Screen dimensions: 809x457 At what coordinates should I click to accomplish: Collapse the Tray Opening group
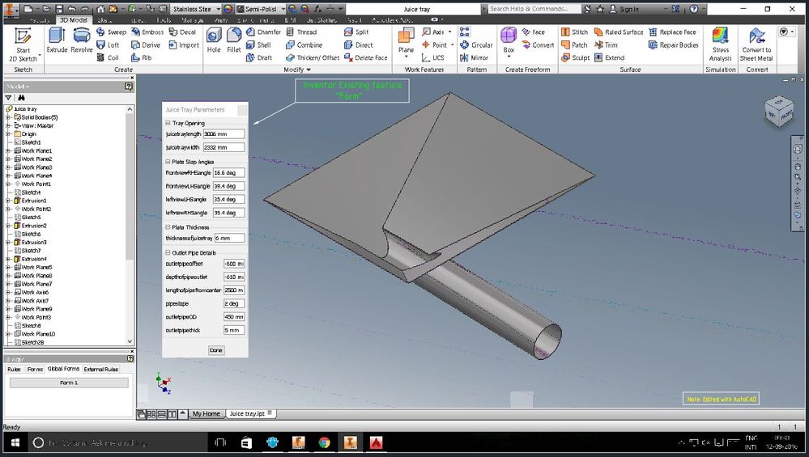(x=168, y=123)
